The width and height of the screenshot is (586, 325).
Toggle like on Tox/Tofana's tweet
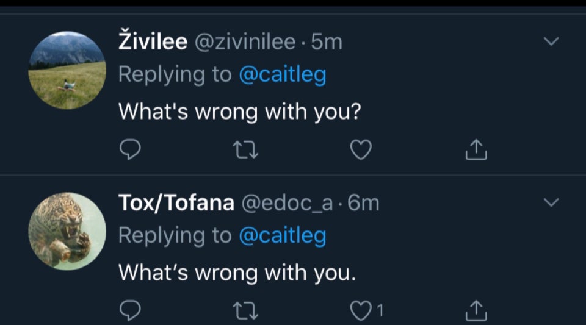361,311
